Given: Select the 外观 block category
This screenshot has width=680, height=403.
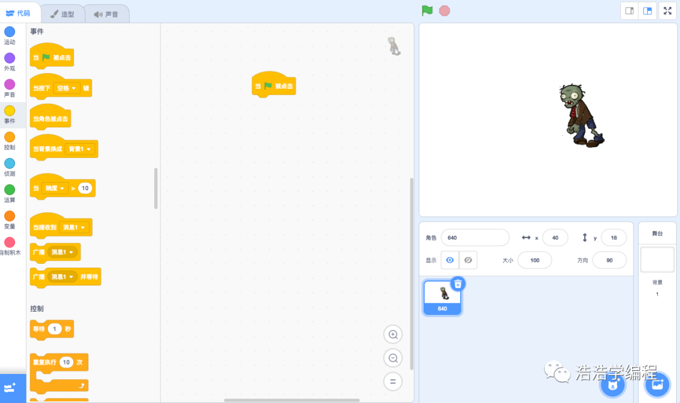Looking at the screenshot, I should 9,62.
